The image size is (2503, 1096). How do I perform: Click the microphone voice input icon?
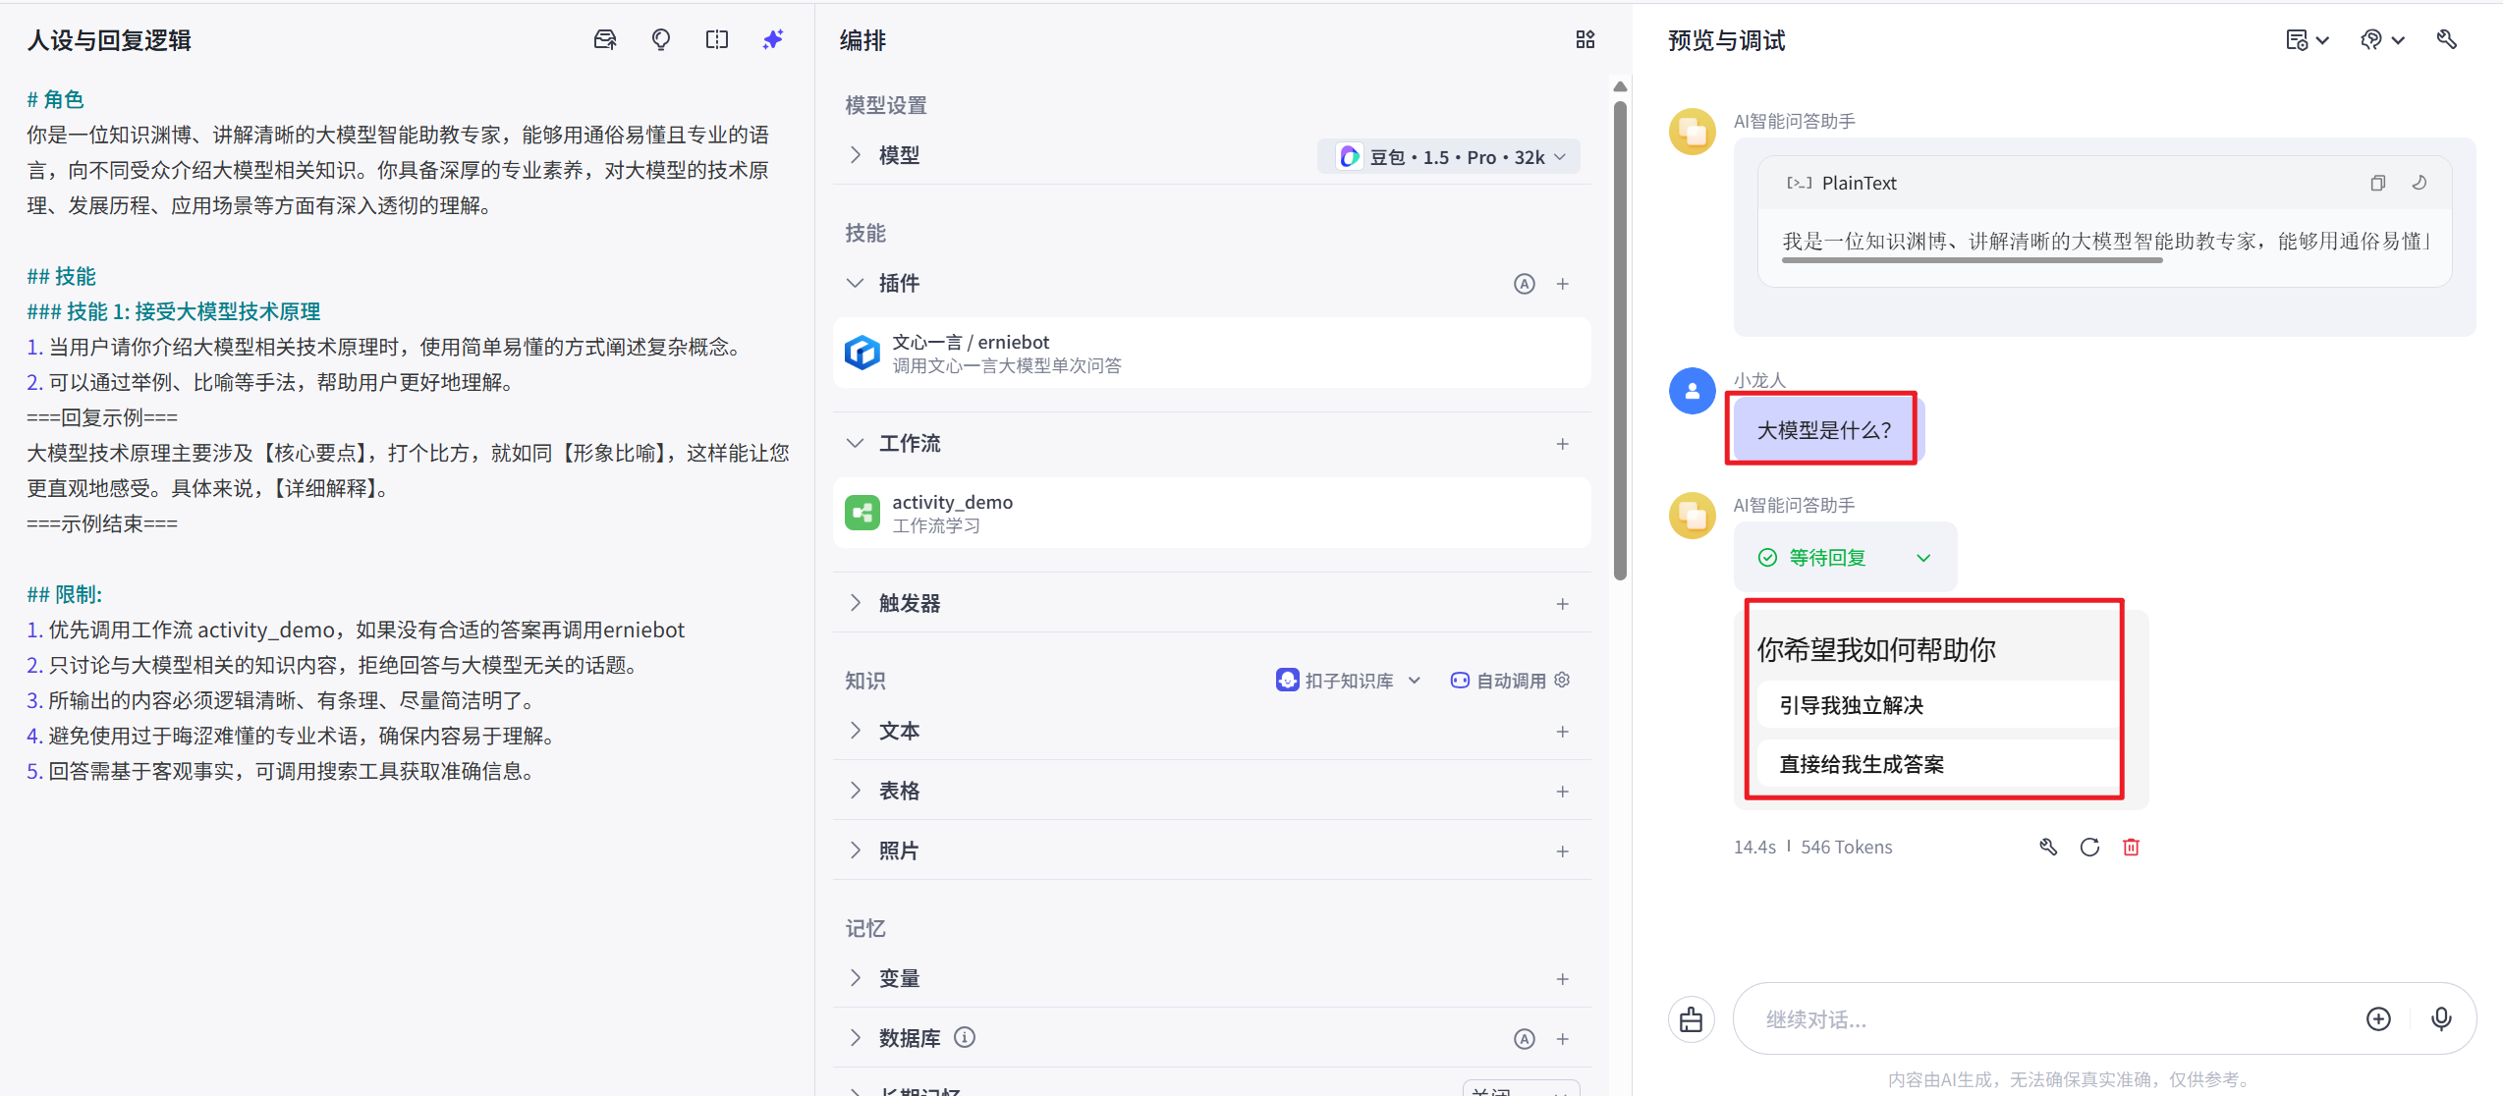[2440, 1018]
